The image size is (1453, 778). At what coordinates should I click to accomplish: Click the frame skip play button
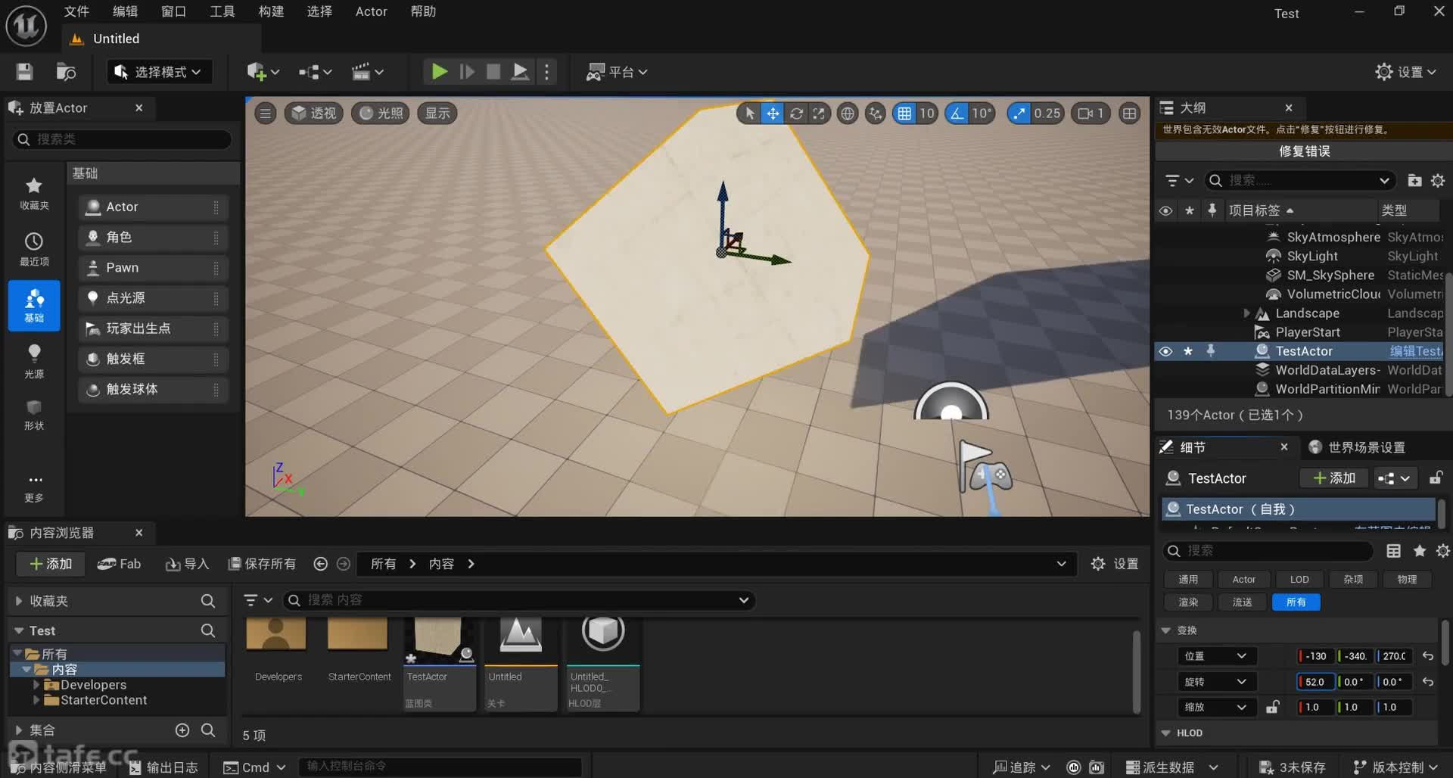pos(467,72)
